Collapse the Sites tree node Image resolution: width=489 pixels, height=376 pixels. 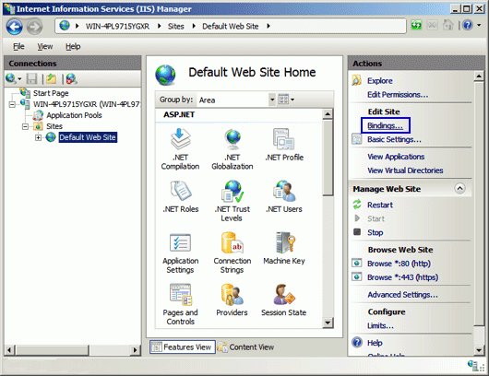coord(25,126)
